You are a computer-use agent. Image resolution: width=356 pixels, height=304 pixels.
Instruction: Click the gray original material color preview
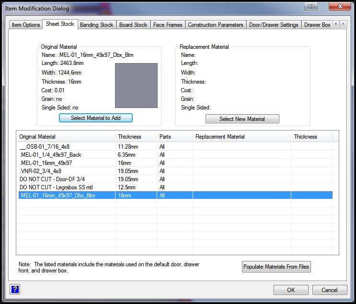[x=136, y=85]
